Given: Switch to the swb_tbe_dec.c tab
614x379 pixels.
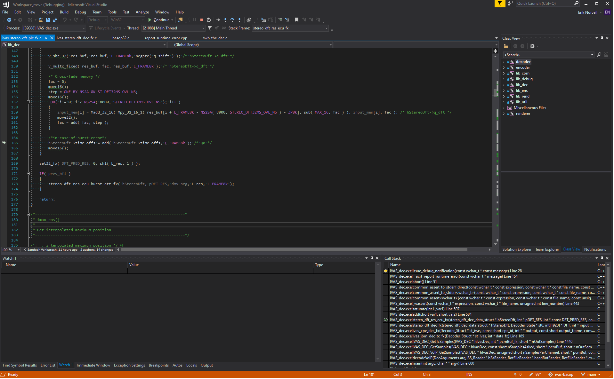Looking at the screenshot, I should pos(215,38).
